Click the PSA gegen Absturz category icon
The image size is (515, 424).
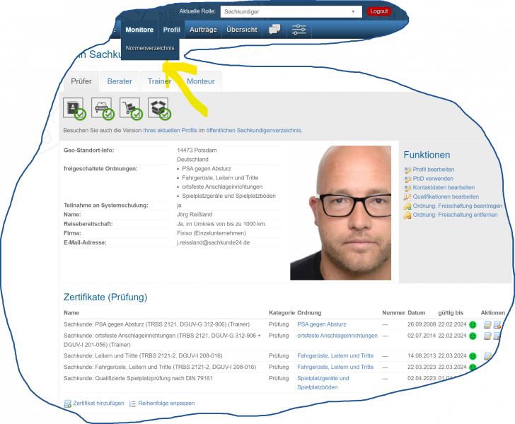pyautogui.click(x=74, y=108)
